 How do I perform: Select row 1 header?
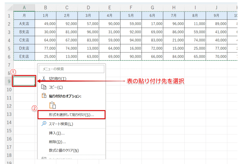coord(9,16)
